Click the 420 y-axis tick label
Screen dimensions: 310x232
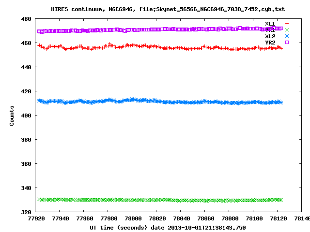pos(26,91)
